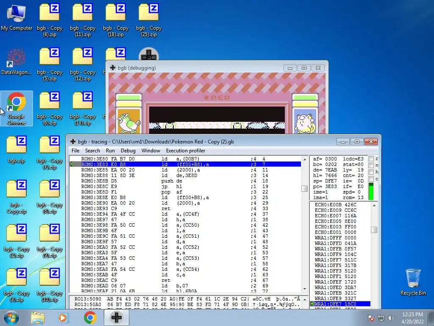434x326 pixels.
Task: Click the af= 0300 register value
Action: (325, 159)
